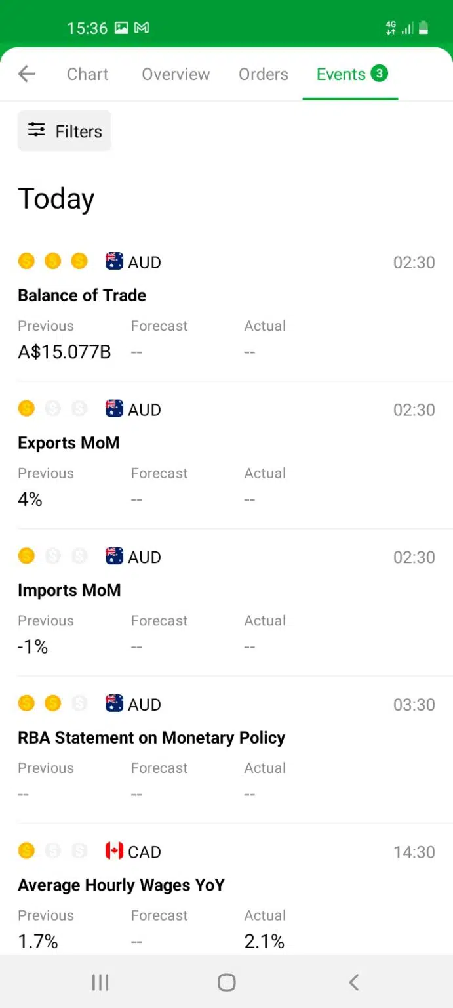Tap the recent apps navigation button
The width and height of the screenshot is (453, 1008).
click(100, 982)
